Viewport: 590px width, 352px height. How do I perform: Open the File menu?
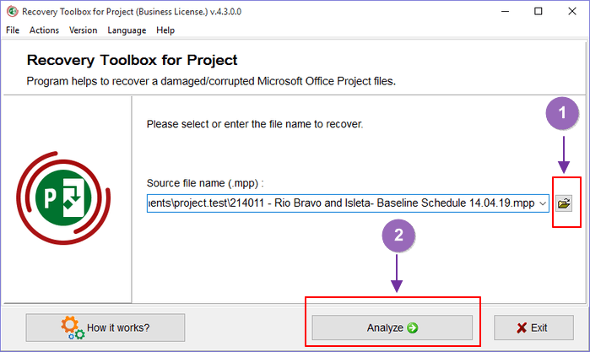tap(13, 30)
